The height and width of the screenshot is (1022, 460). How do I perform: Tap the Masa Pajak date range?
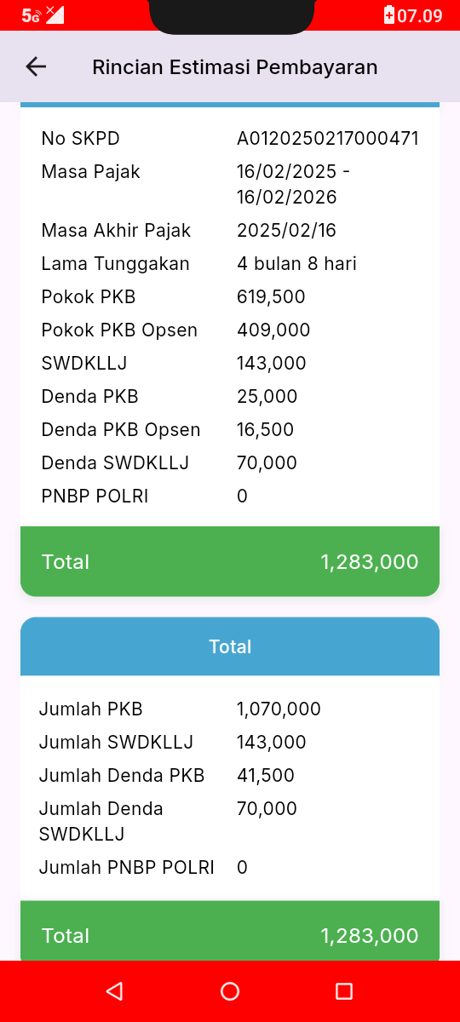coord(293,185)
